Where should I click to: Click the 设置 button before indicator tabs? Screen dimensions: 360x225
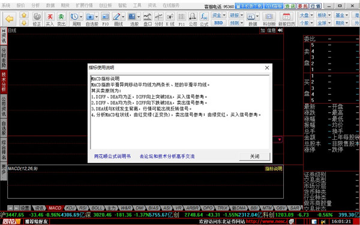25,208
